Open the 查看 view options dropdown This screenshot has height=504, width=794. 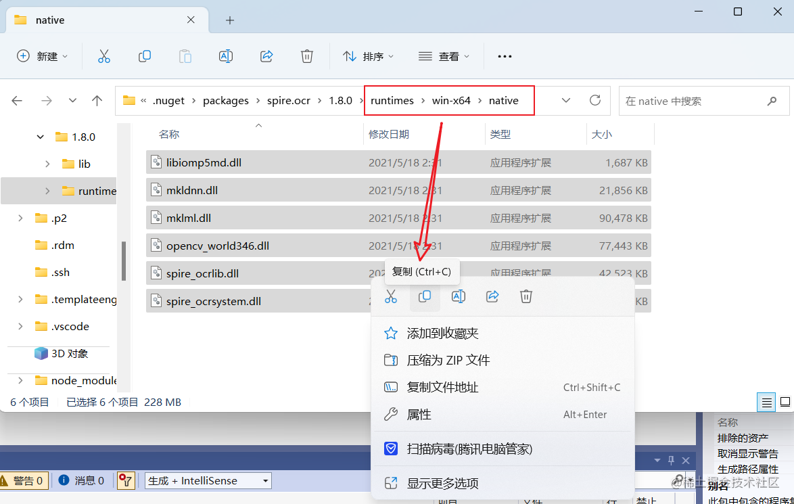pyautogui.click(x=444, y=56)
